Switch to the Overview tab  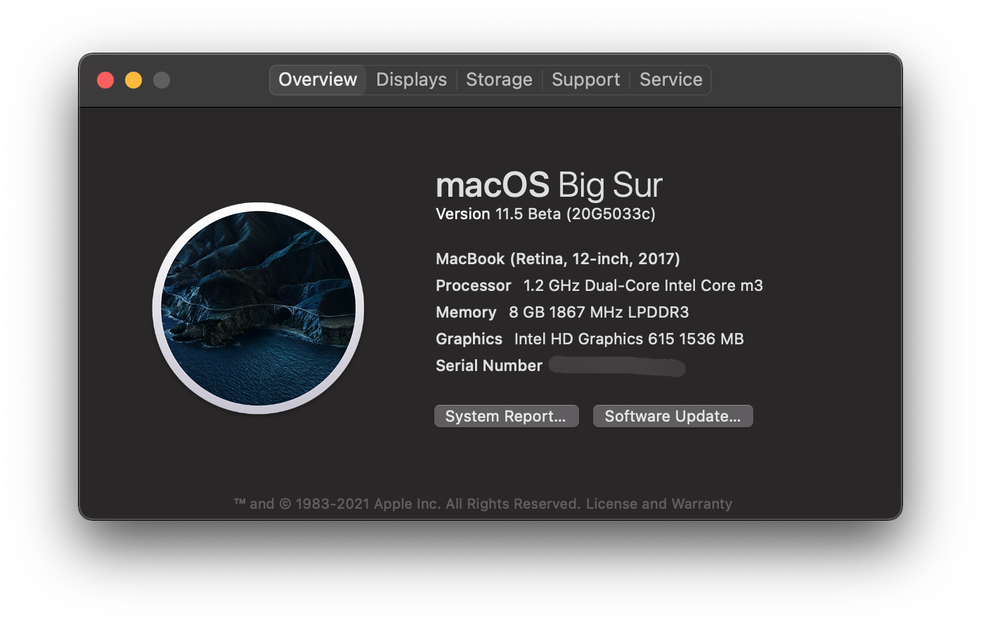[x=318, y=79]
